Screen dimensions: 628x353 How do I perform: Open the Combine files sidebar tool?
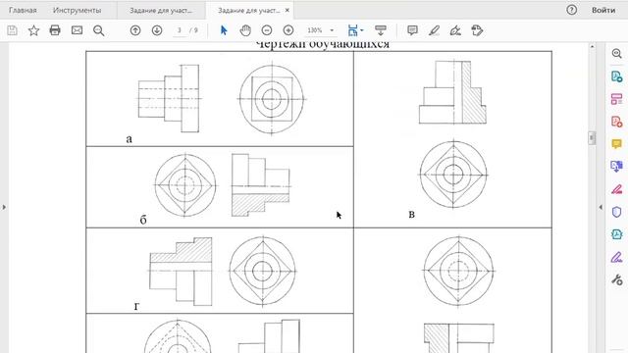tap(617, 166)
